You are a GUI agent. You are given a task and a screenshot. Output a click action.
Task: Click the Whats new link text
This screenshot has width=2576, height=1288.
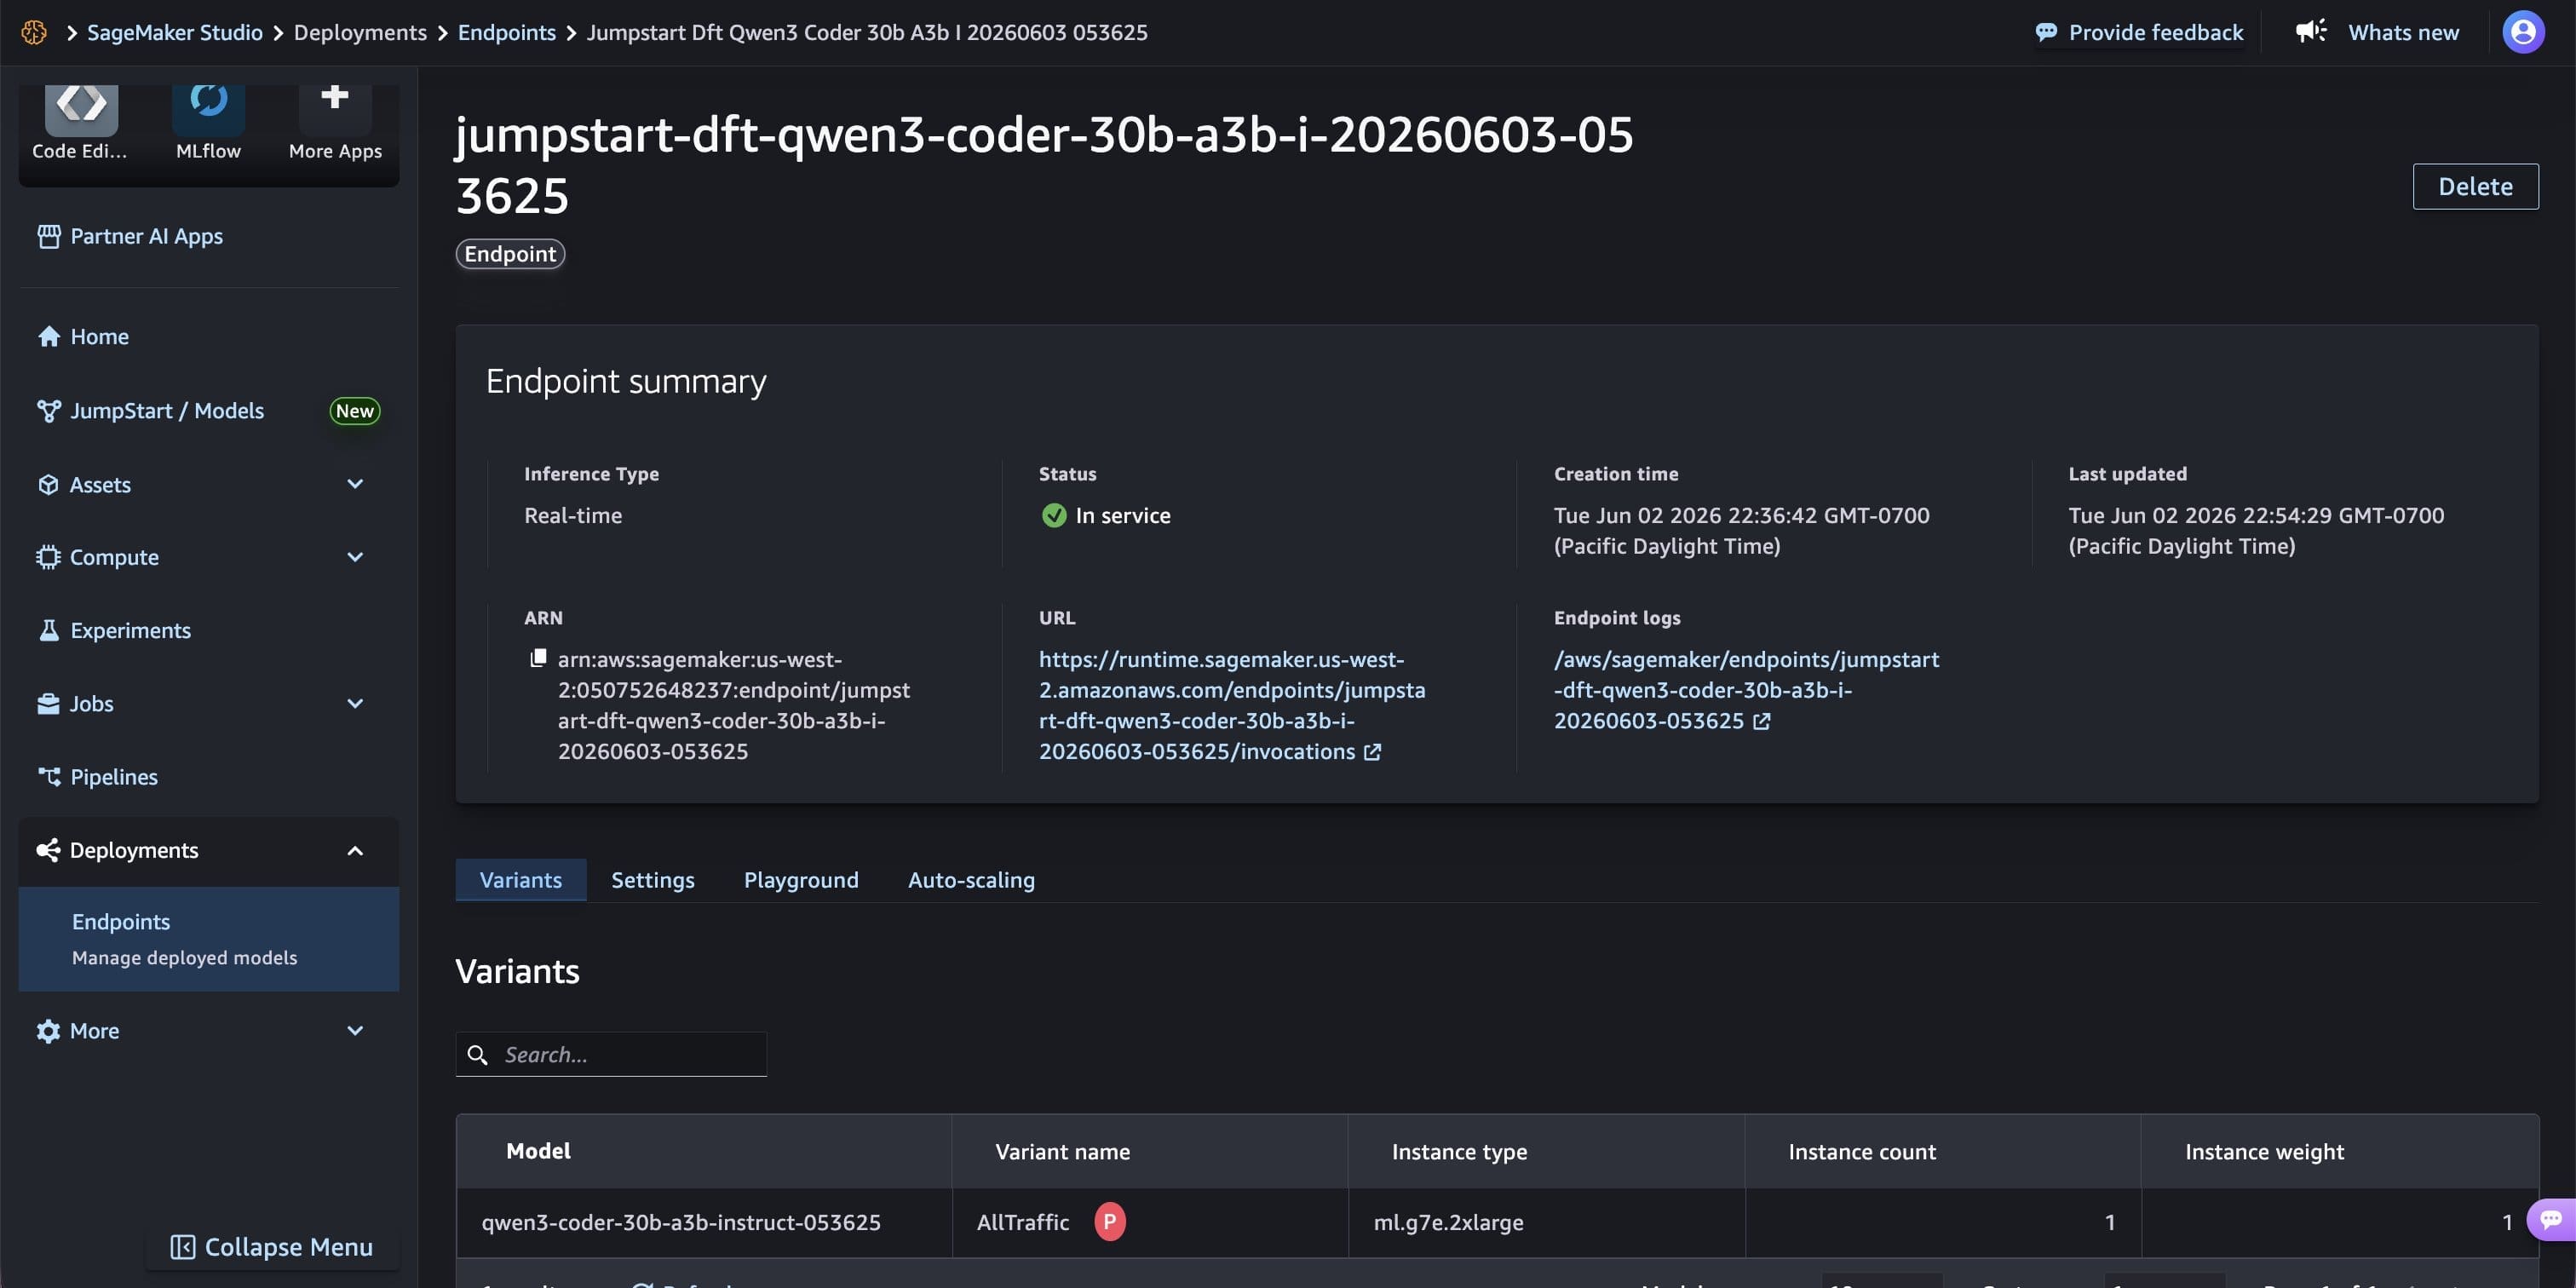(2403, 32)
